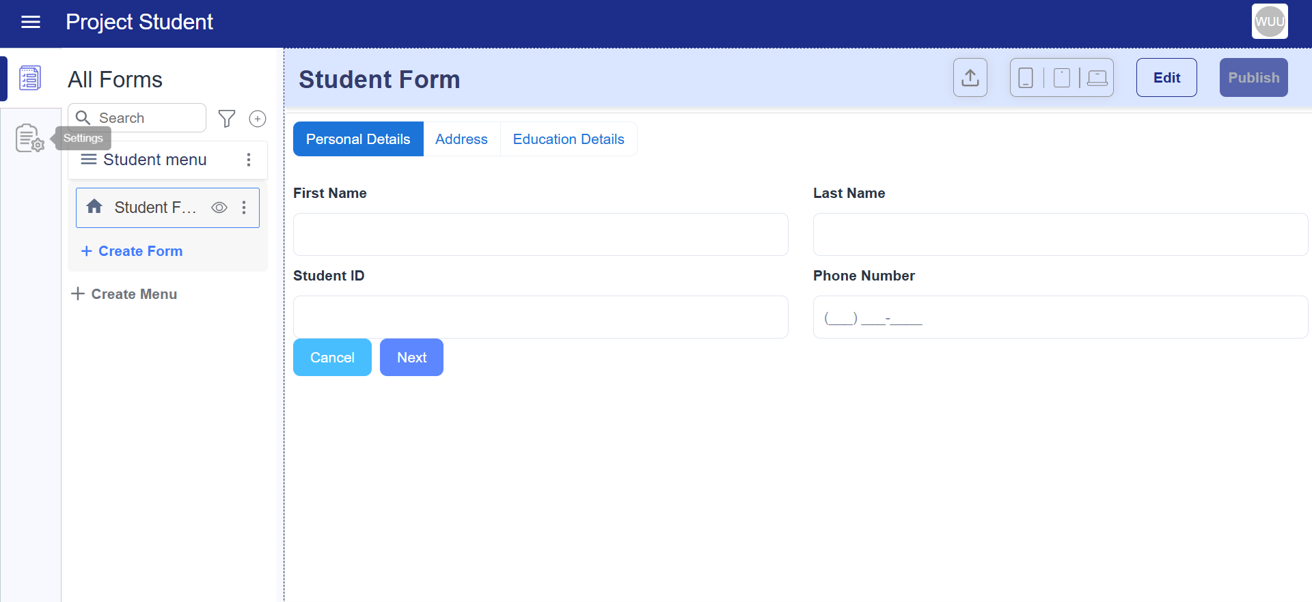The height and width of the screenshot is (602, 1312).
Task: Open Student menu three-dot options
Action: pyautogui.click(x=249, y=160)
